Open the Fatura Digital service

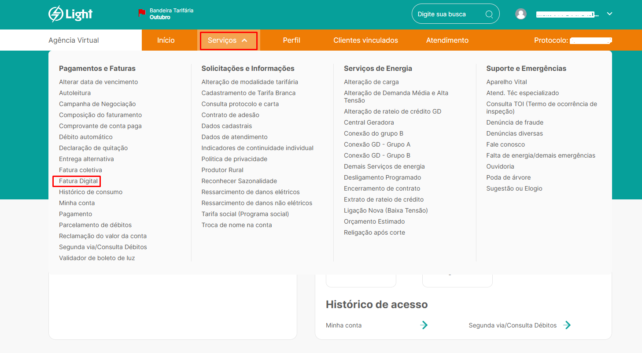[x=78, y=181]
